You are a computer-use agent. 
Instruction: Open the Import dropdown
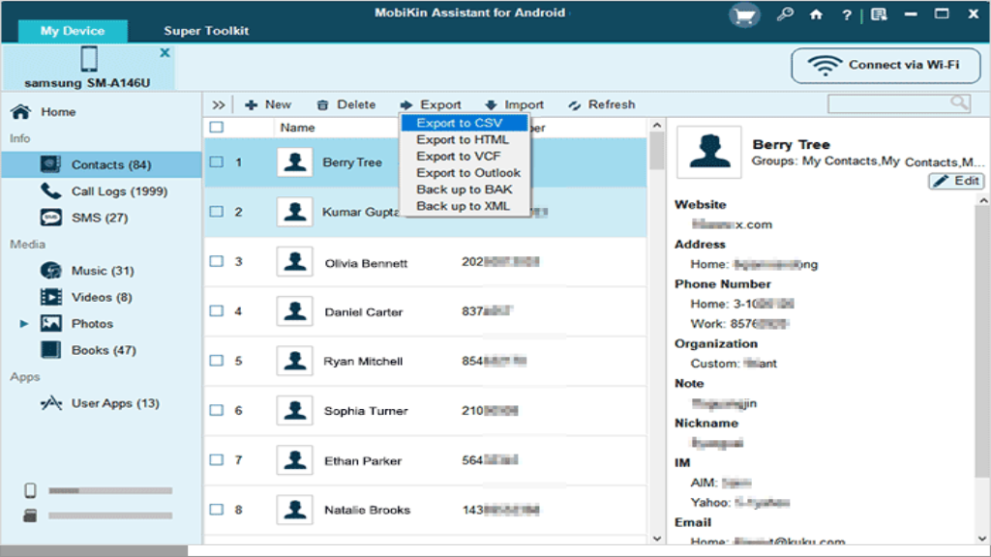(515, 104)
